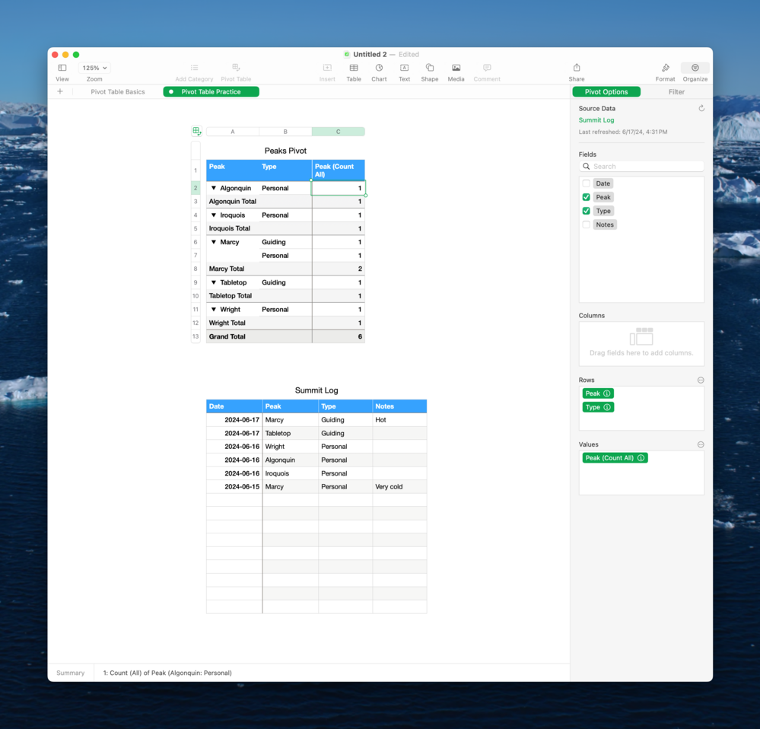Add a new sheet with plus button

pos(60,91)
